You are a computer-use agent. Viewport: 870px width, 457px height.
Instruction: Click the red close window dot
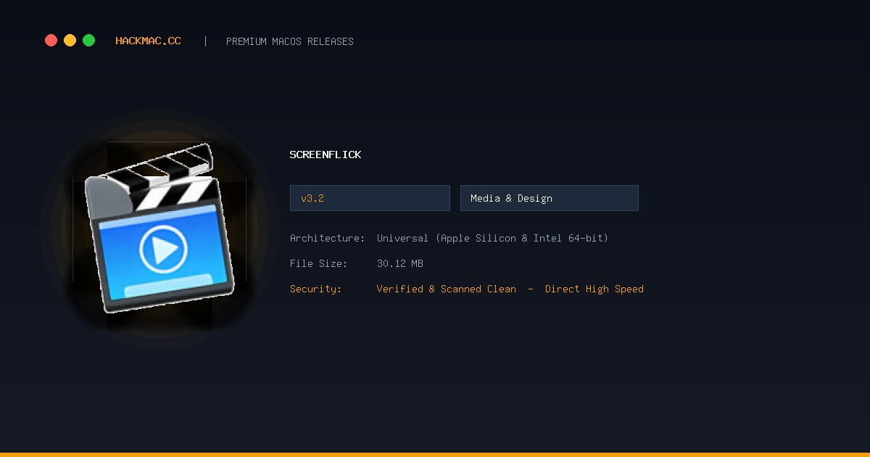pyautogui.click(x=51, y=41)
